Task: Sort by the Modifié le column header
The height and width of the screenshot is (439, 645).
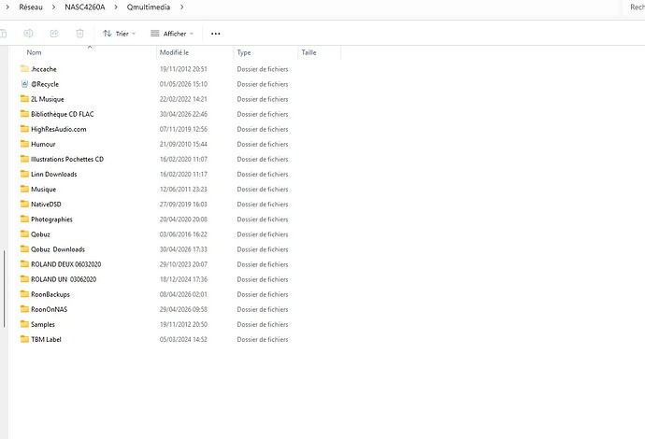Action: click(x=174, y=52)
